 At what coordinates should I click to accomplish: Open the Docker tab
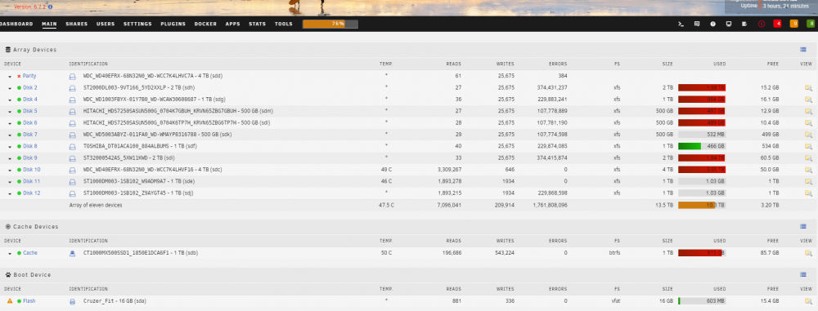click(205, 24)
